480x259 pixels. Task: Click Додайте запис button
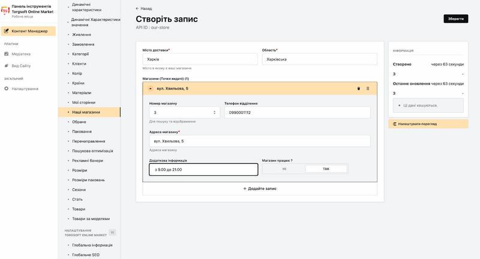(260, 189)
